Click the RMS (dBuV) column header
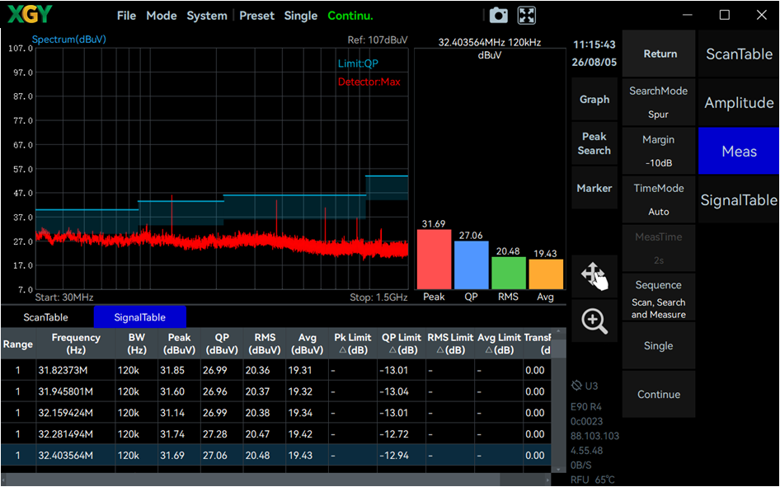Image resolution: width=780 pixels, height=487 pixels. point(265,344)
